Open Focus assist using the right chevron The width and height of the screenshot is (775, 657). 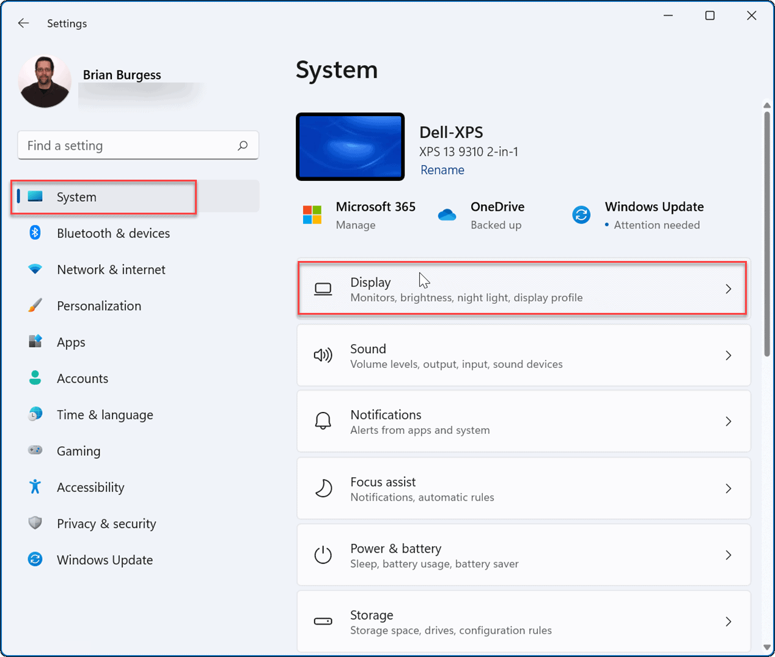[x=728, y=488]
